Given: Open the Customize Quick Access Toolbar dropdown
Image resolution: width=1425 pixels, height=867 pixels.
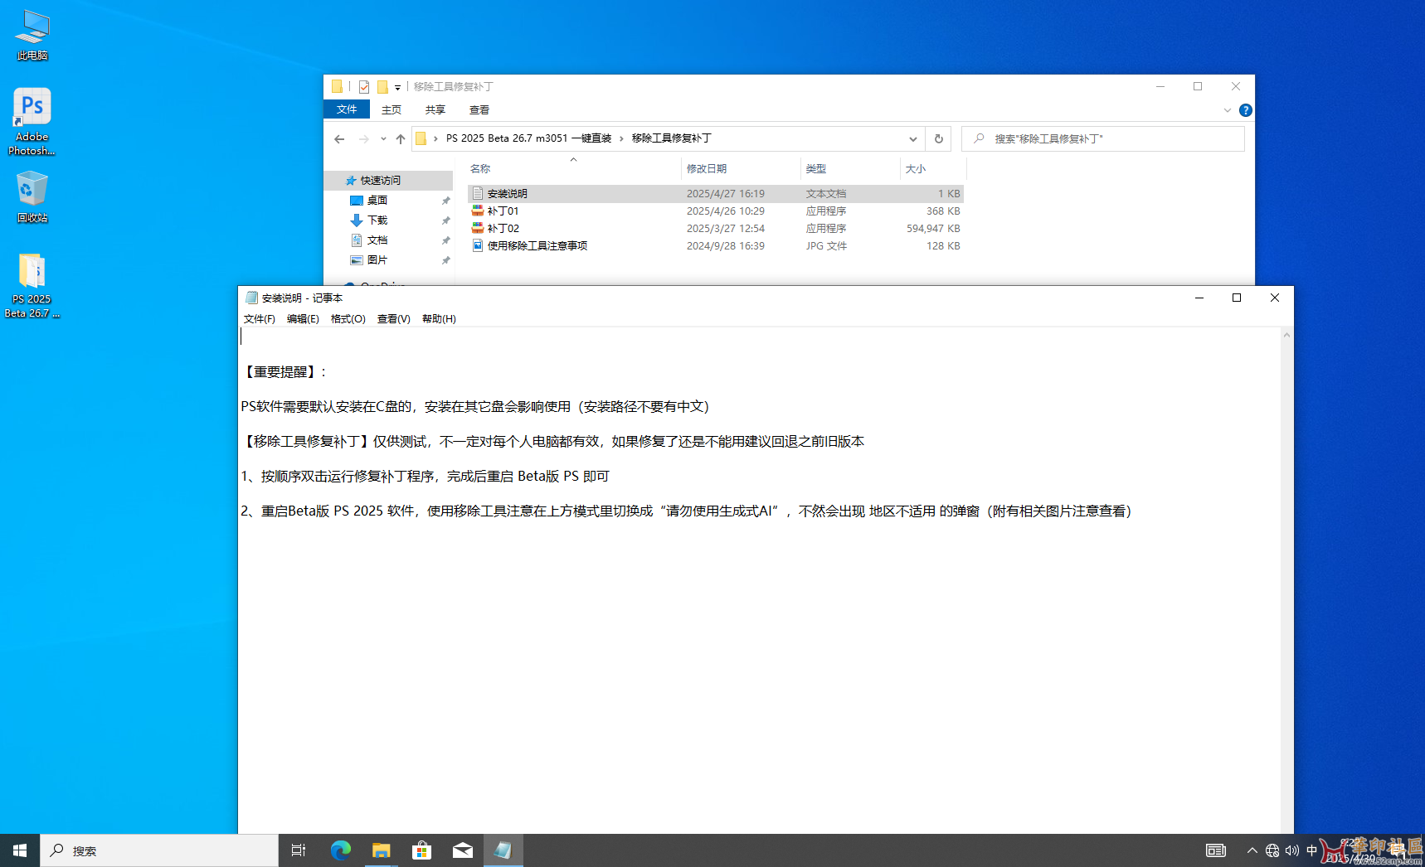Looking at the screenshot, I should (x=398, y=87).
